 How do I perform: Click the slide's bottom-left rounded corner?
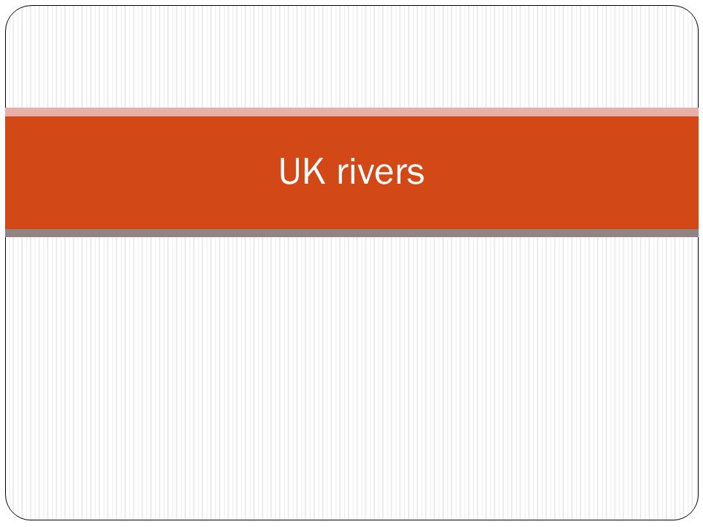[x=12, y=512]
